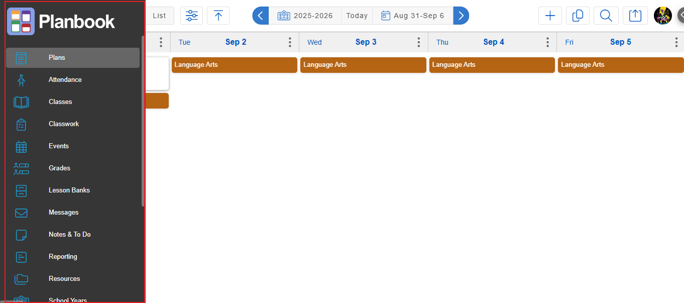The height and width of the screenshot is (303, 684).
Task: Select Reporting in the sidebar menu
Action: [x=73, y=257]
